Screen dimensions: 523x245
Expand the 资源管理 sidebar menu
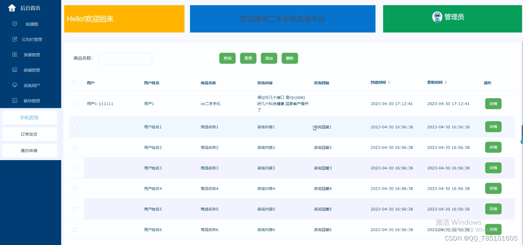pyautogui.click(x=30, y=55)
